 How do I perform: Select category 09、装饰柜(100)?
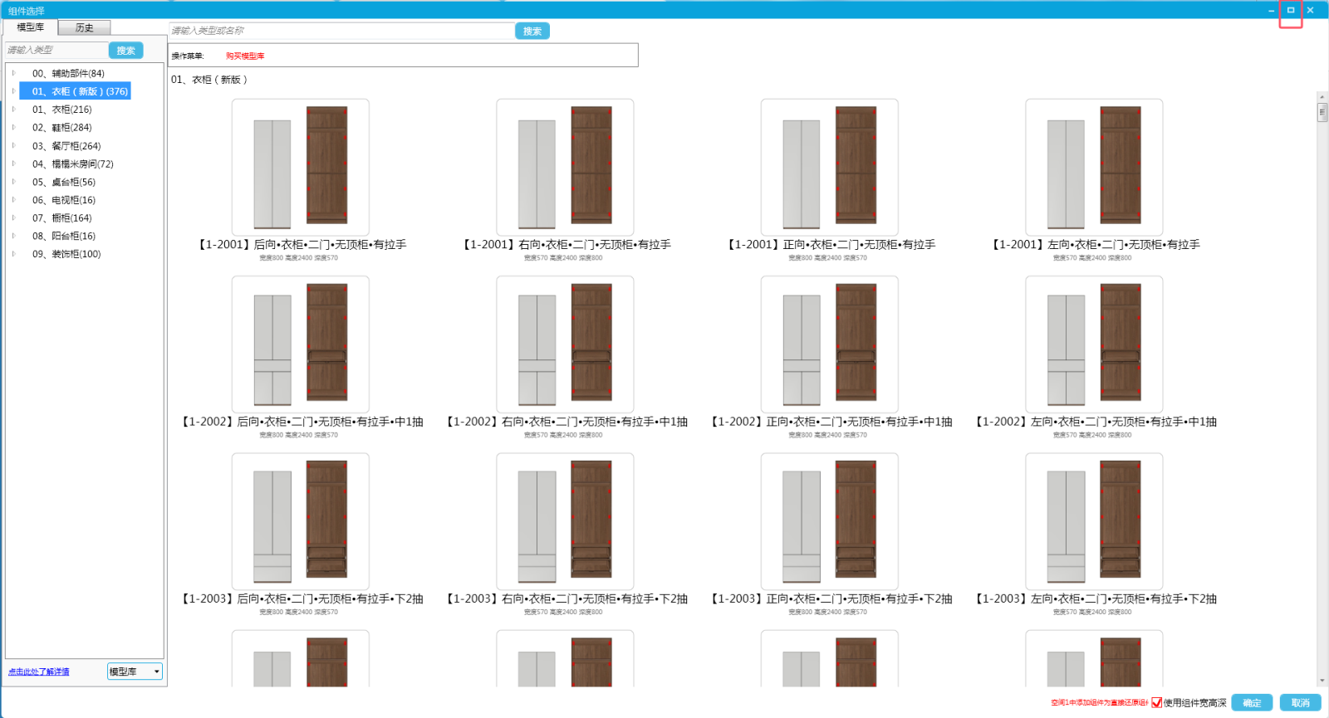pos(66,254)
